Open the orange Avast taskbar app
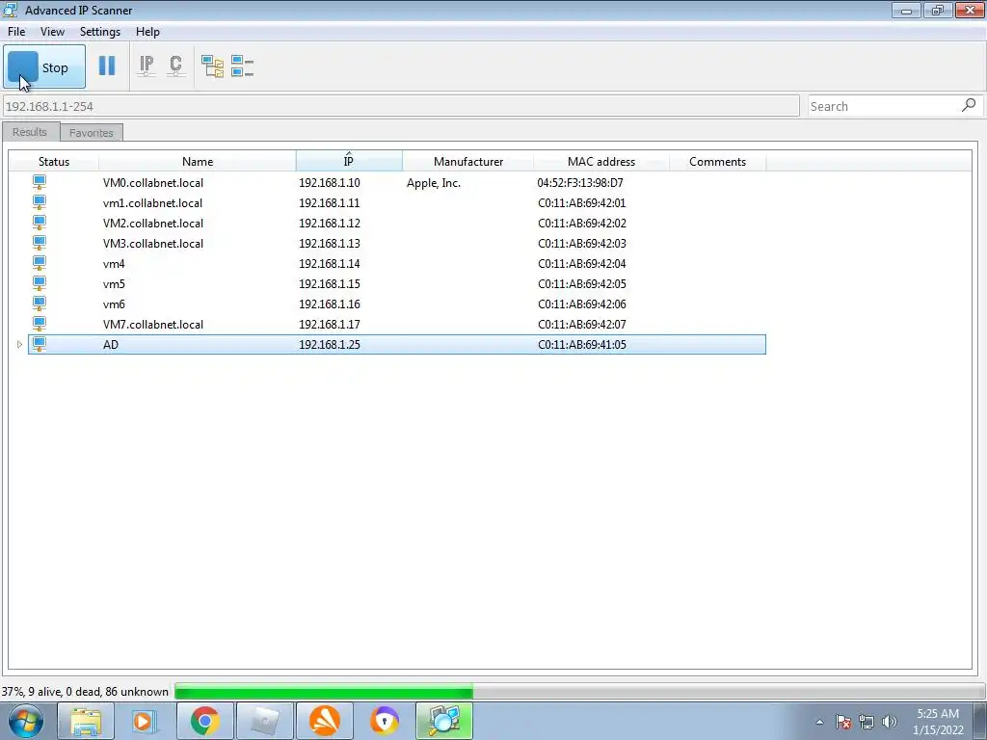987x740 pixels. coord(324,721)
